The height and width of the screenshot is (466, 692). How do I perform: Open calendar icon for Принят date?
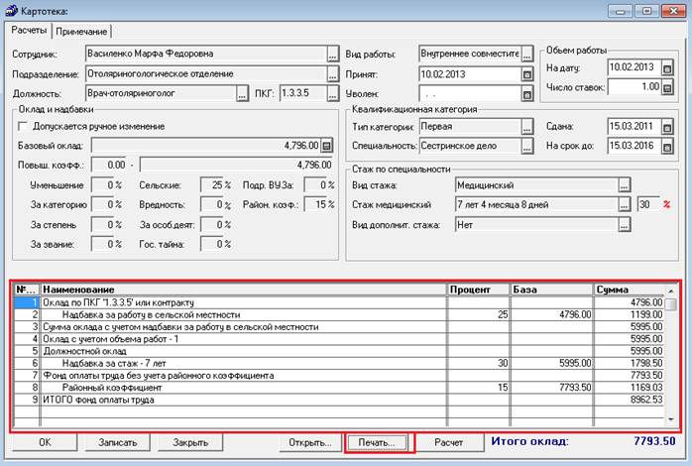[x=527, y=74]
